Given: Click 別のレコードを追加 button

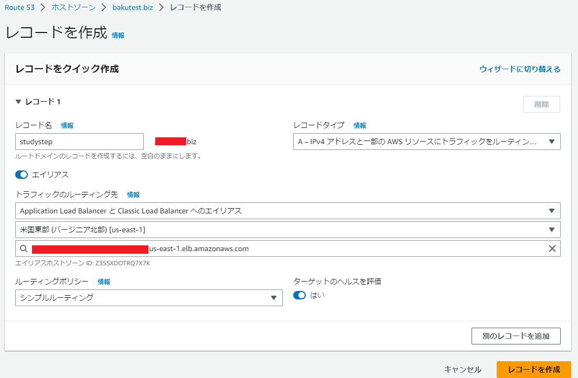Looking at the screenshot, I should [x=516, y=336].
